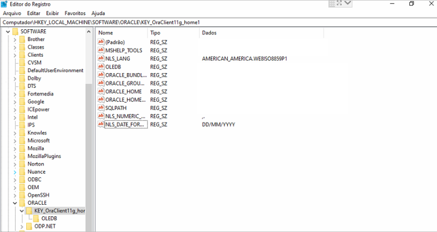Click the AMERICAN_AMERICA.WE8ISO8859P1 data cell
437x232 pixels.
point(244,58)
